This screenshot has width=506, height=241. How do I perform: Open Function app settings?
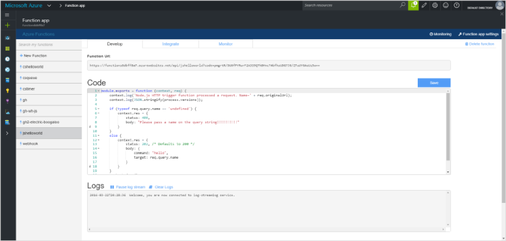(x=478, y=34)
